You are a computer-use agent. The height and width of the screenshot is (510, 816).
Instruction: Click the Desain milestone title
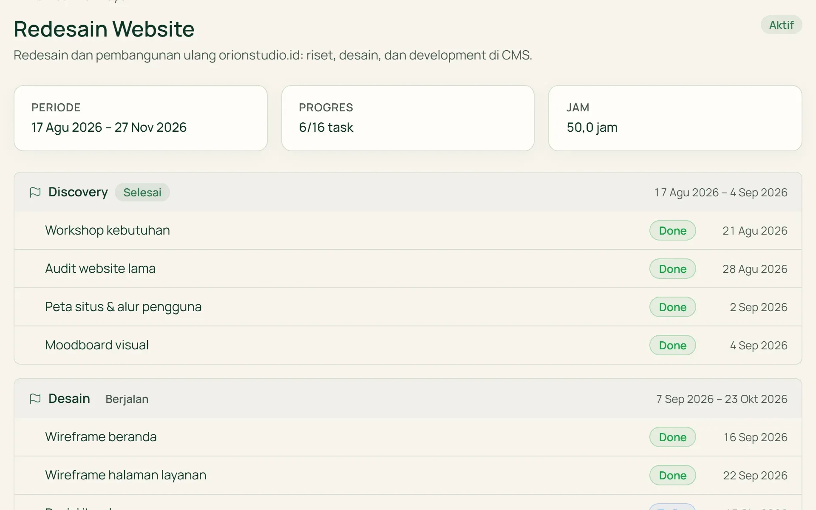69,399
